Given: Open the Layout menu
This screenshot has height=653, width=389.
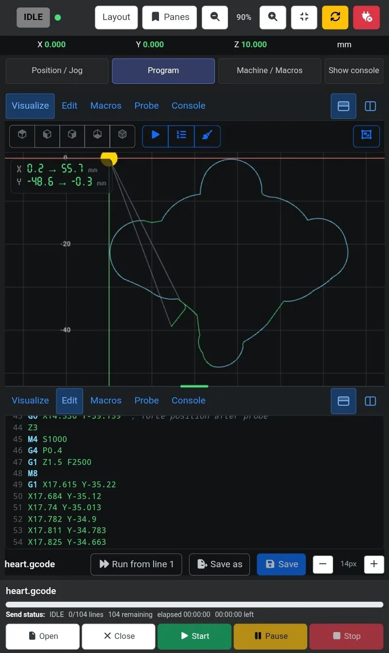Looking at the screenshot, I should click(116, 17).
